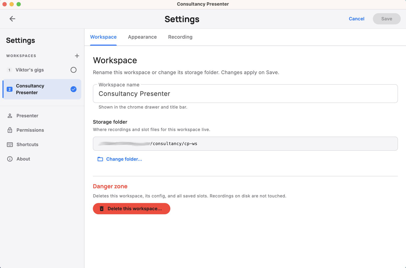The height and width of the screenshot is (268, 406).
Task: Toggle the Consultancy Presenter checkmark
Action: [x=73, y=89]
